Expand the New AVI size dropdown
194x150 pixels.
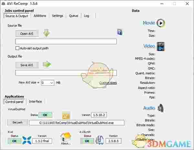[x=52, y=83]
